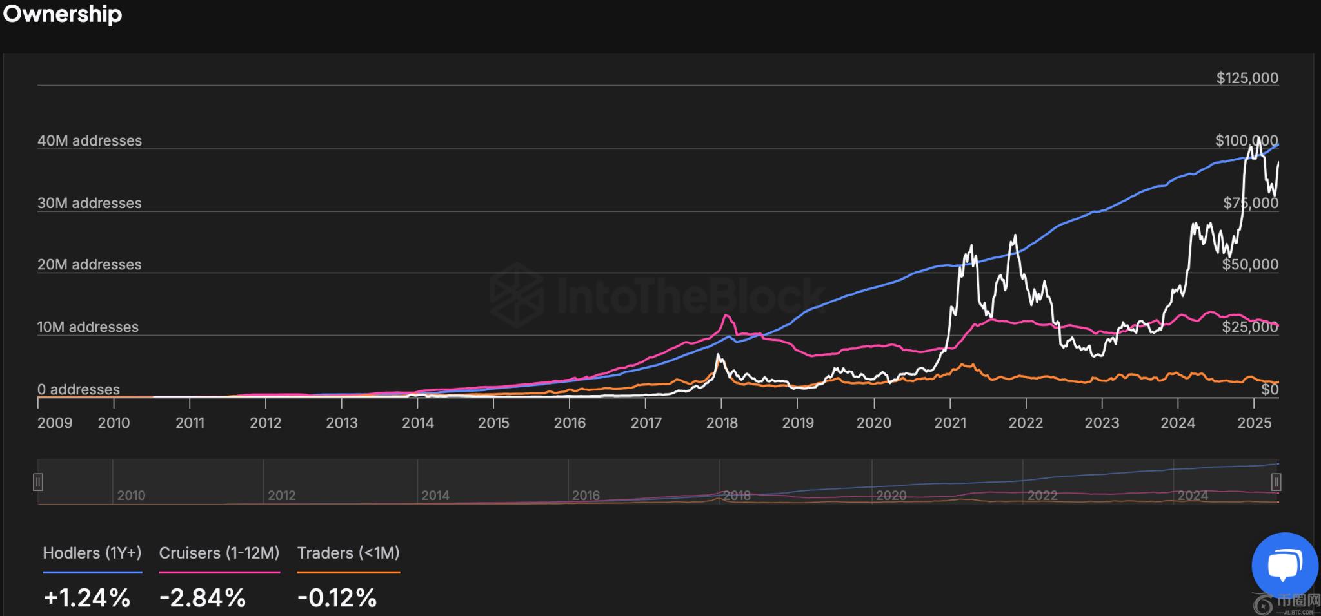Image resolution: width=1321 pixels, height=616 pixels.
Task: Select the -2.84% Cruisers change value
Action: point(203,597)
